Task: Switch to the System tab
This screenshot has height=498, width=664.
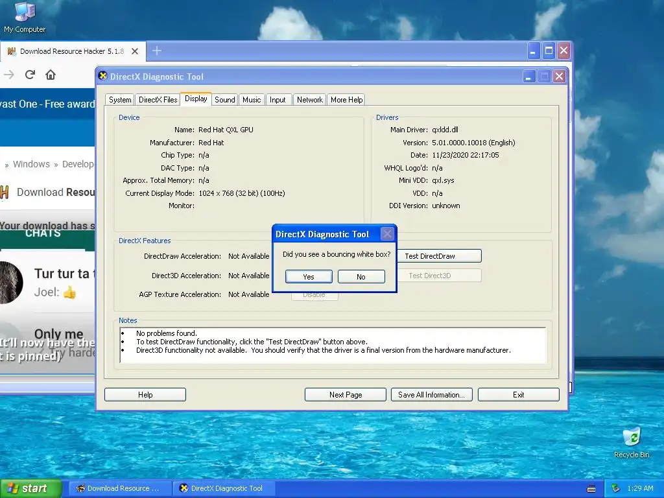Action: 120,99
